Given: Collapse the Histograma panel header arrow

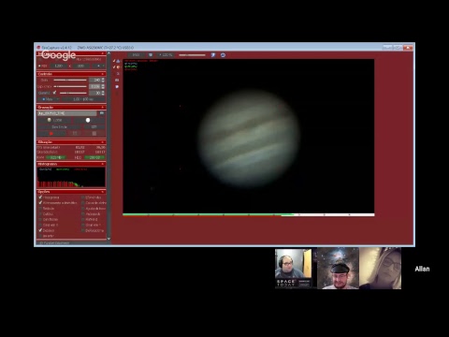Looking at the screenshot, I should 103,164.
